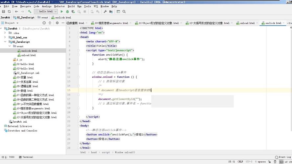The image size is (292, 164).
Task: Close the onload.html editor tab
Action: tap(257, 23)
